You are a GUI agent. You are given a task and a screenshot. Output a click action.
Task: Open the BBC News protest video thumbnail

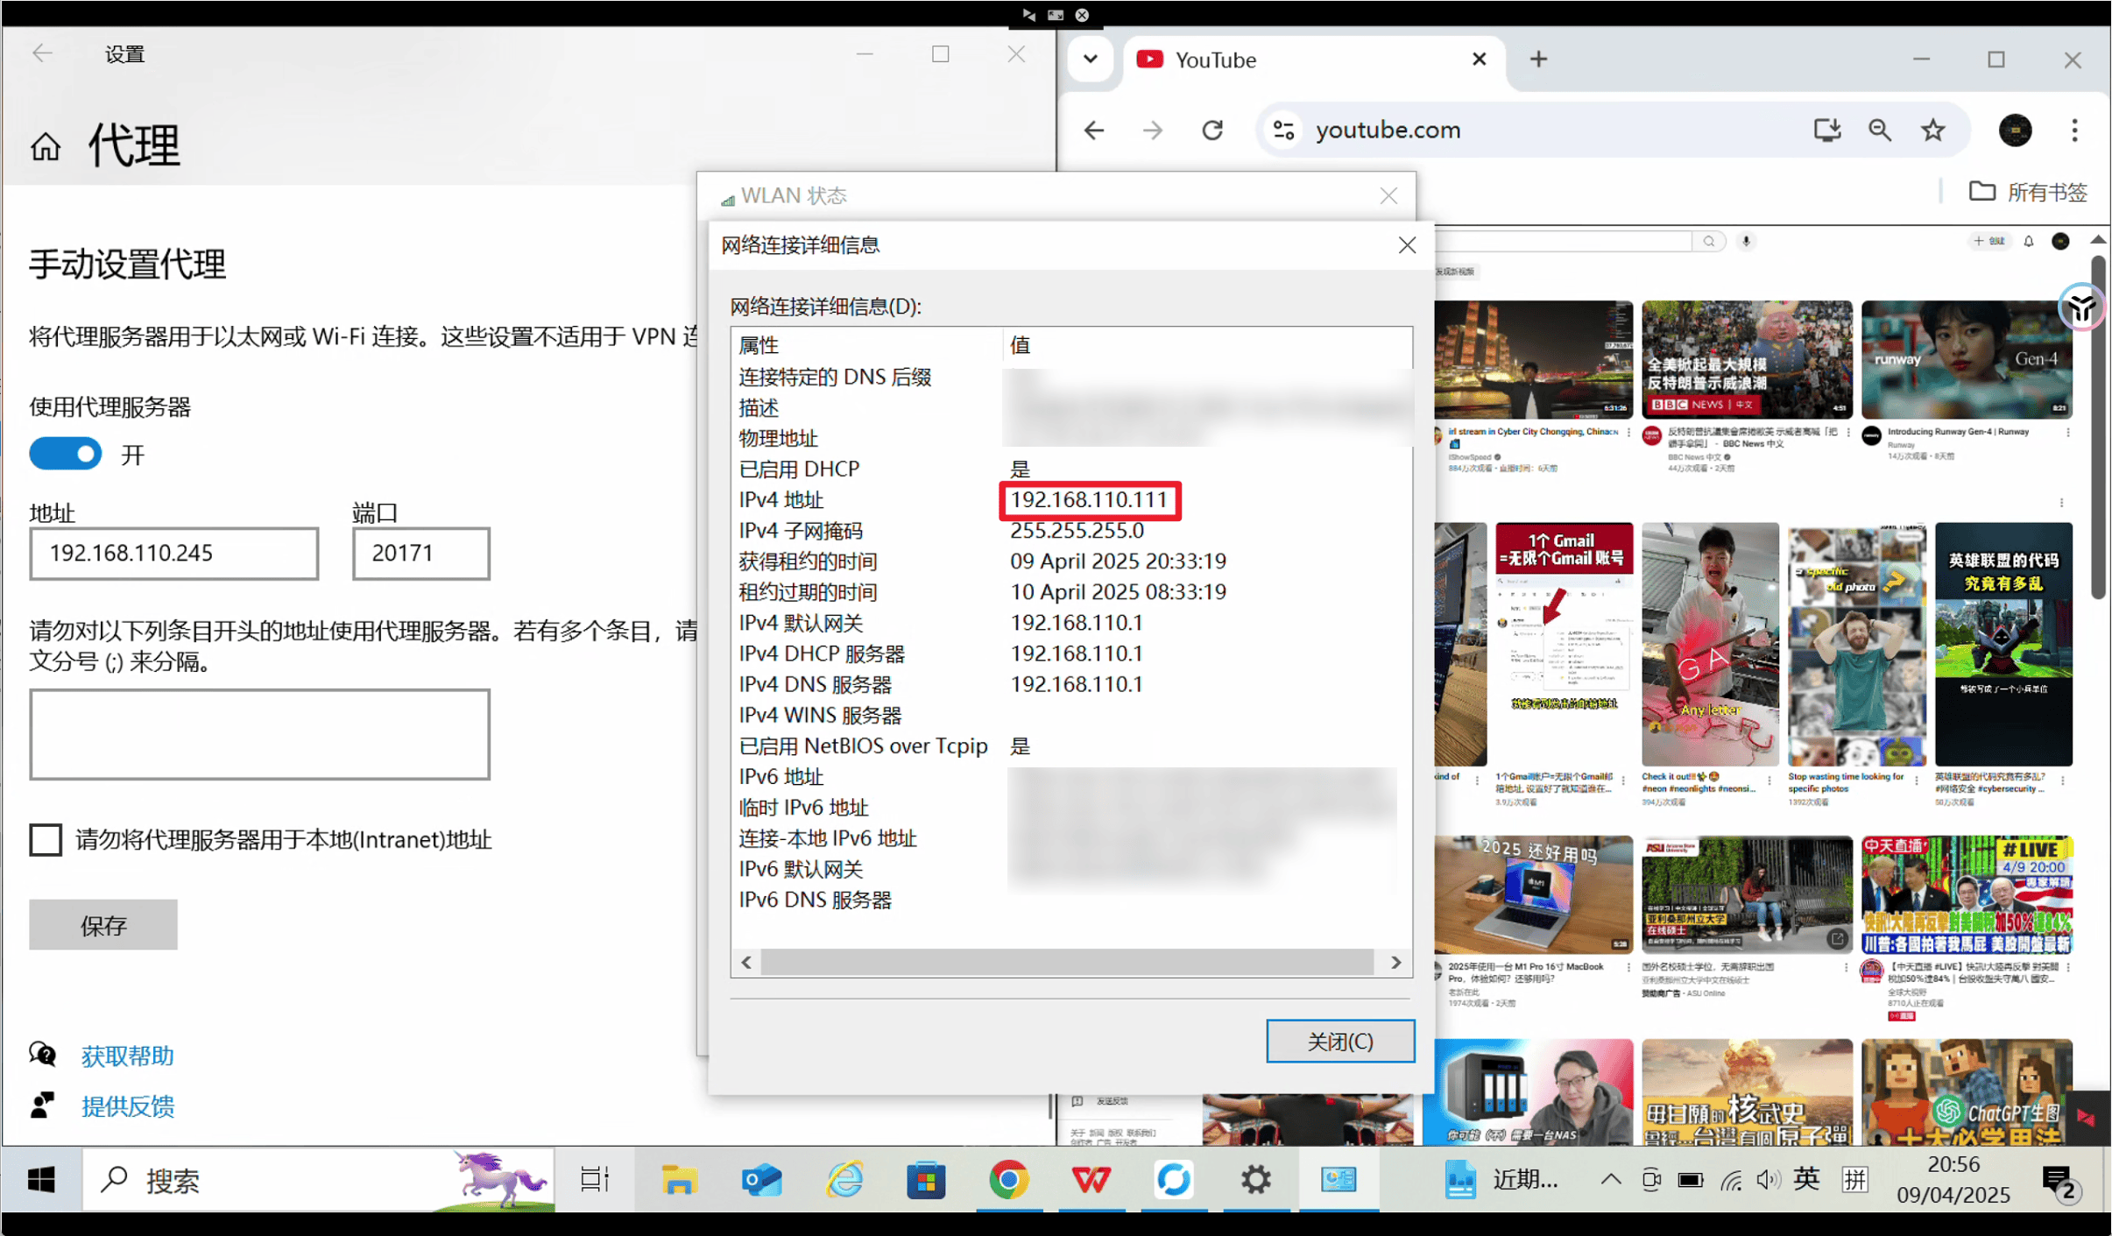point(1747,360)
